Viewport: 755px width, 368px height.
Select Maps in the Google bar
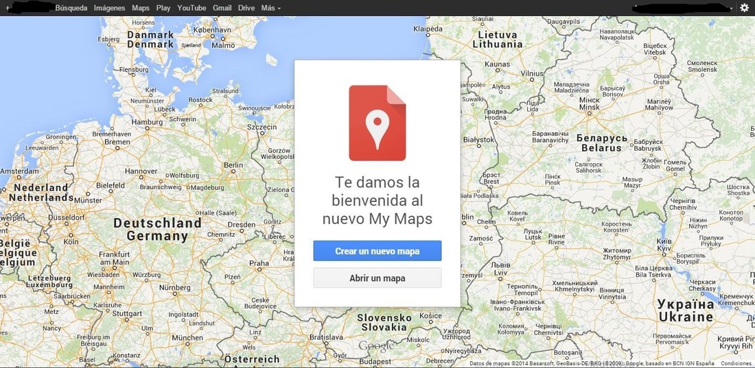tap(141, 8)
